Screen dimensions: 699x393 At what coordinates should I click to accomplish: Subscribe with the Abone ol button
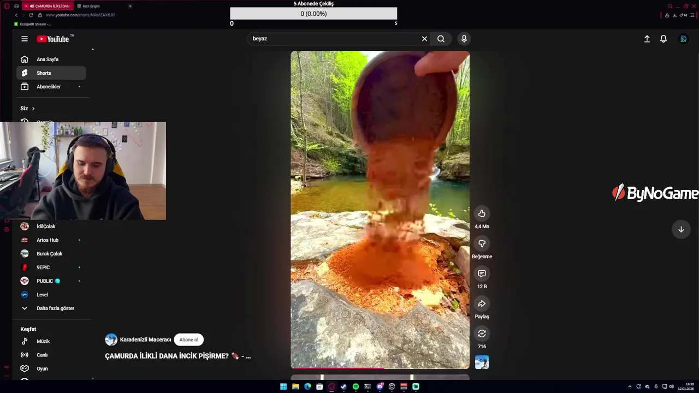tap(189, 340)
